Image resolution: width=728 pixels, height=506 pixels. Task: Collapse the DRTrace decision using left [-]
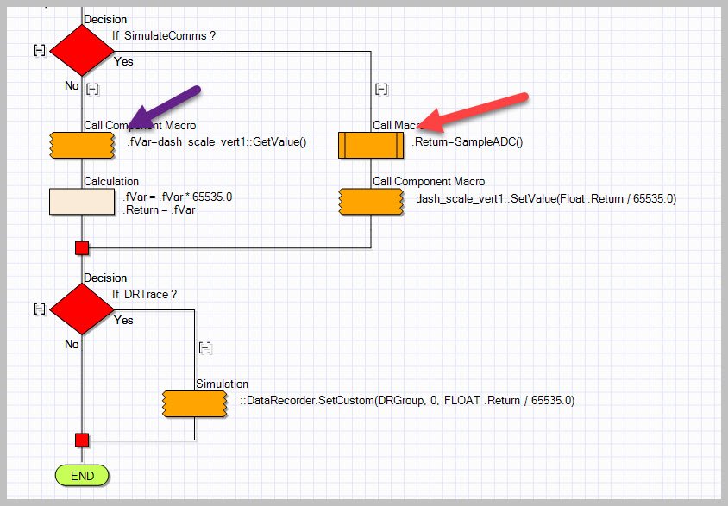(39, 308)
